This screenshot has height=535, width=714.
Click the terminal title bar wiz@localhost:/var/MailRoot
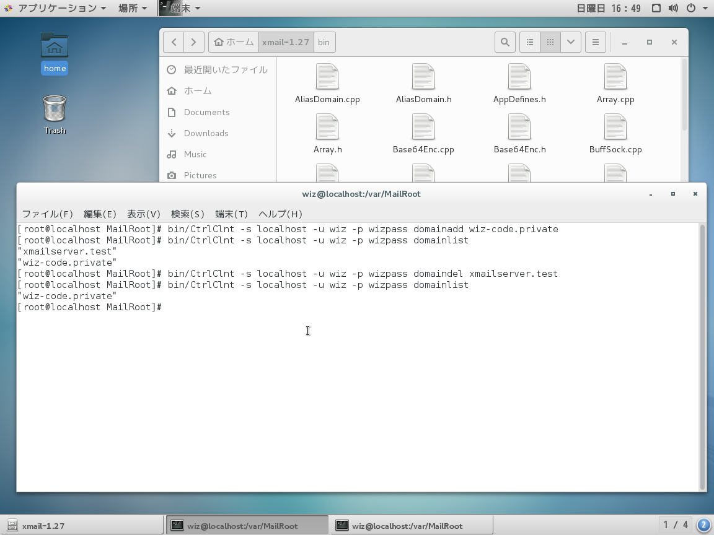pos(361,194)
